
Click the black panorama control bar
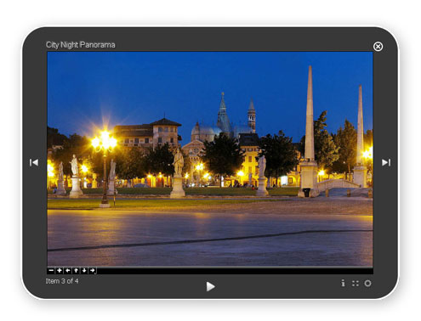click(210, 271)
